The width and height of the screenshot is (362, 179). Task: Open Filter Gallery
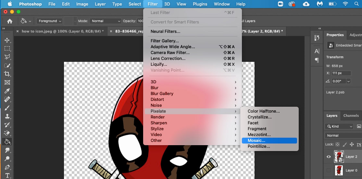pos(193,41)
